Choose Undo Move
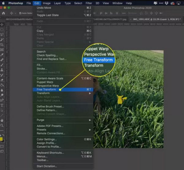184x170 pixels. 63,8
